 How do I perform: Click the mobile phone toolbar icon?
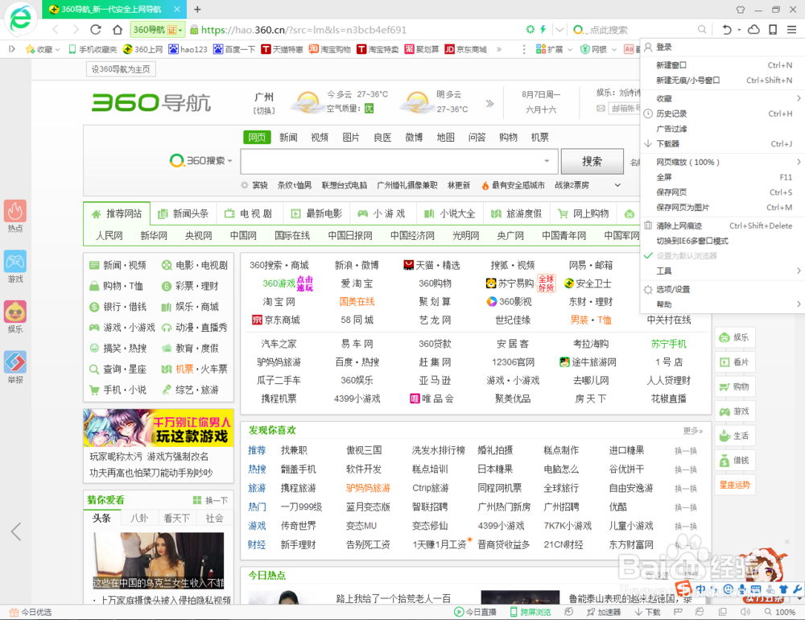click(773, 29)
